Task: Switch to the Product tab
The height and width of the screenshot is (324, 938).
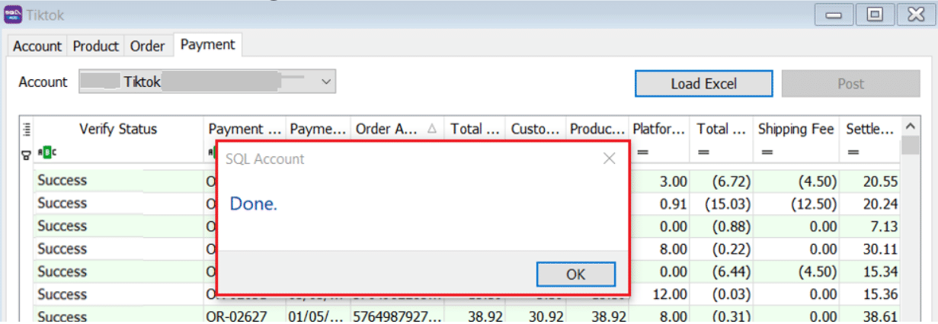Action: tap(96, 47)
